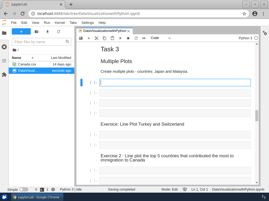
Task: Bookmark this page with the star icon
Action: point(244,14)
